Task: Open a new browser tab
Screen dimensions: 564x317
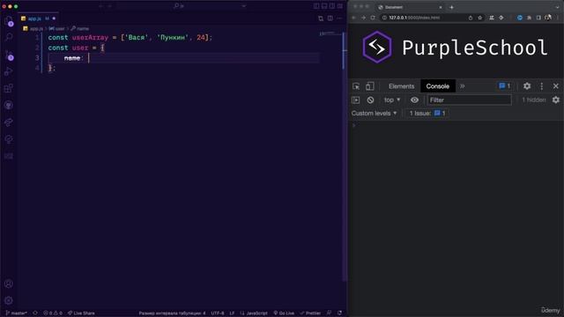Action: click(x=451, y=7)
